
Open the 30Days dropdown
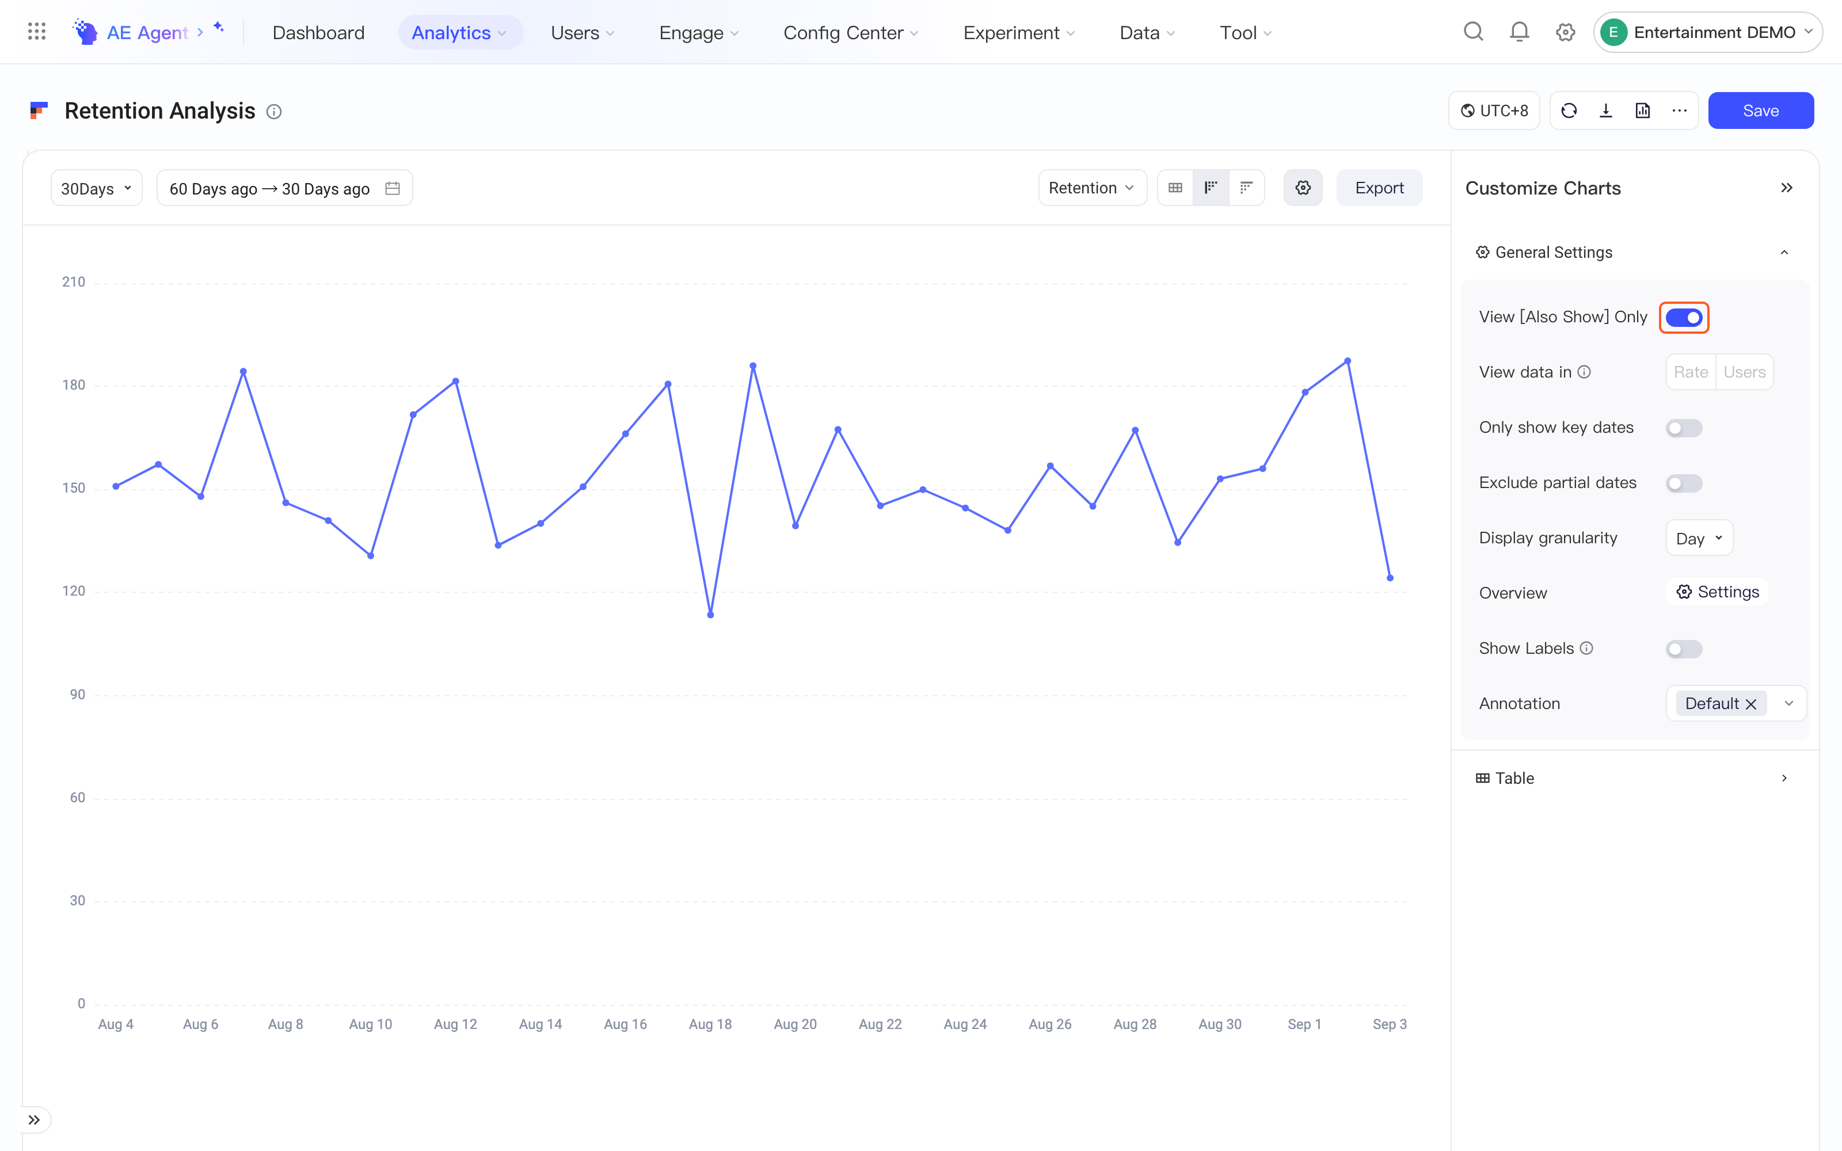pos(97,188)
